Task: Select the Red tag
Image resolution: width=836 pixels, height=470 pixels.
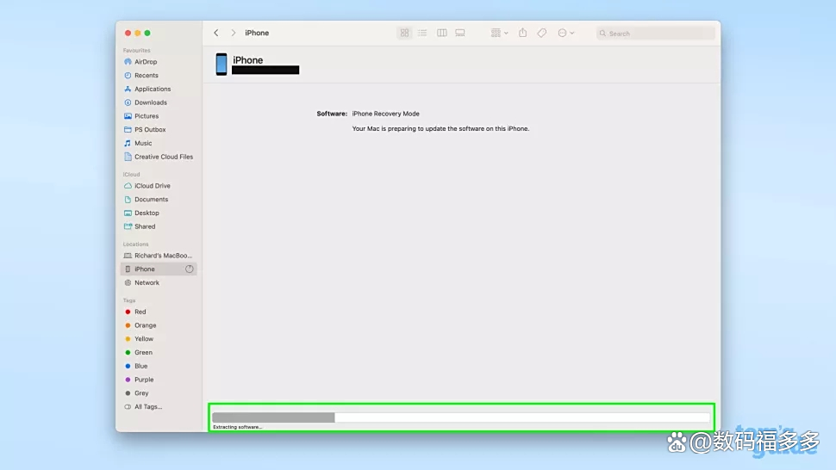Action: coord(140,312)
